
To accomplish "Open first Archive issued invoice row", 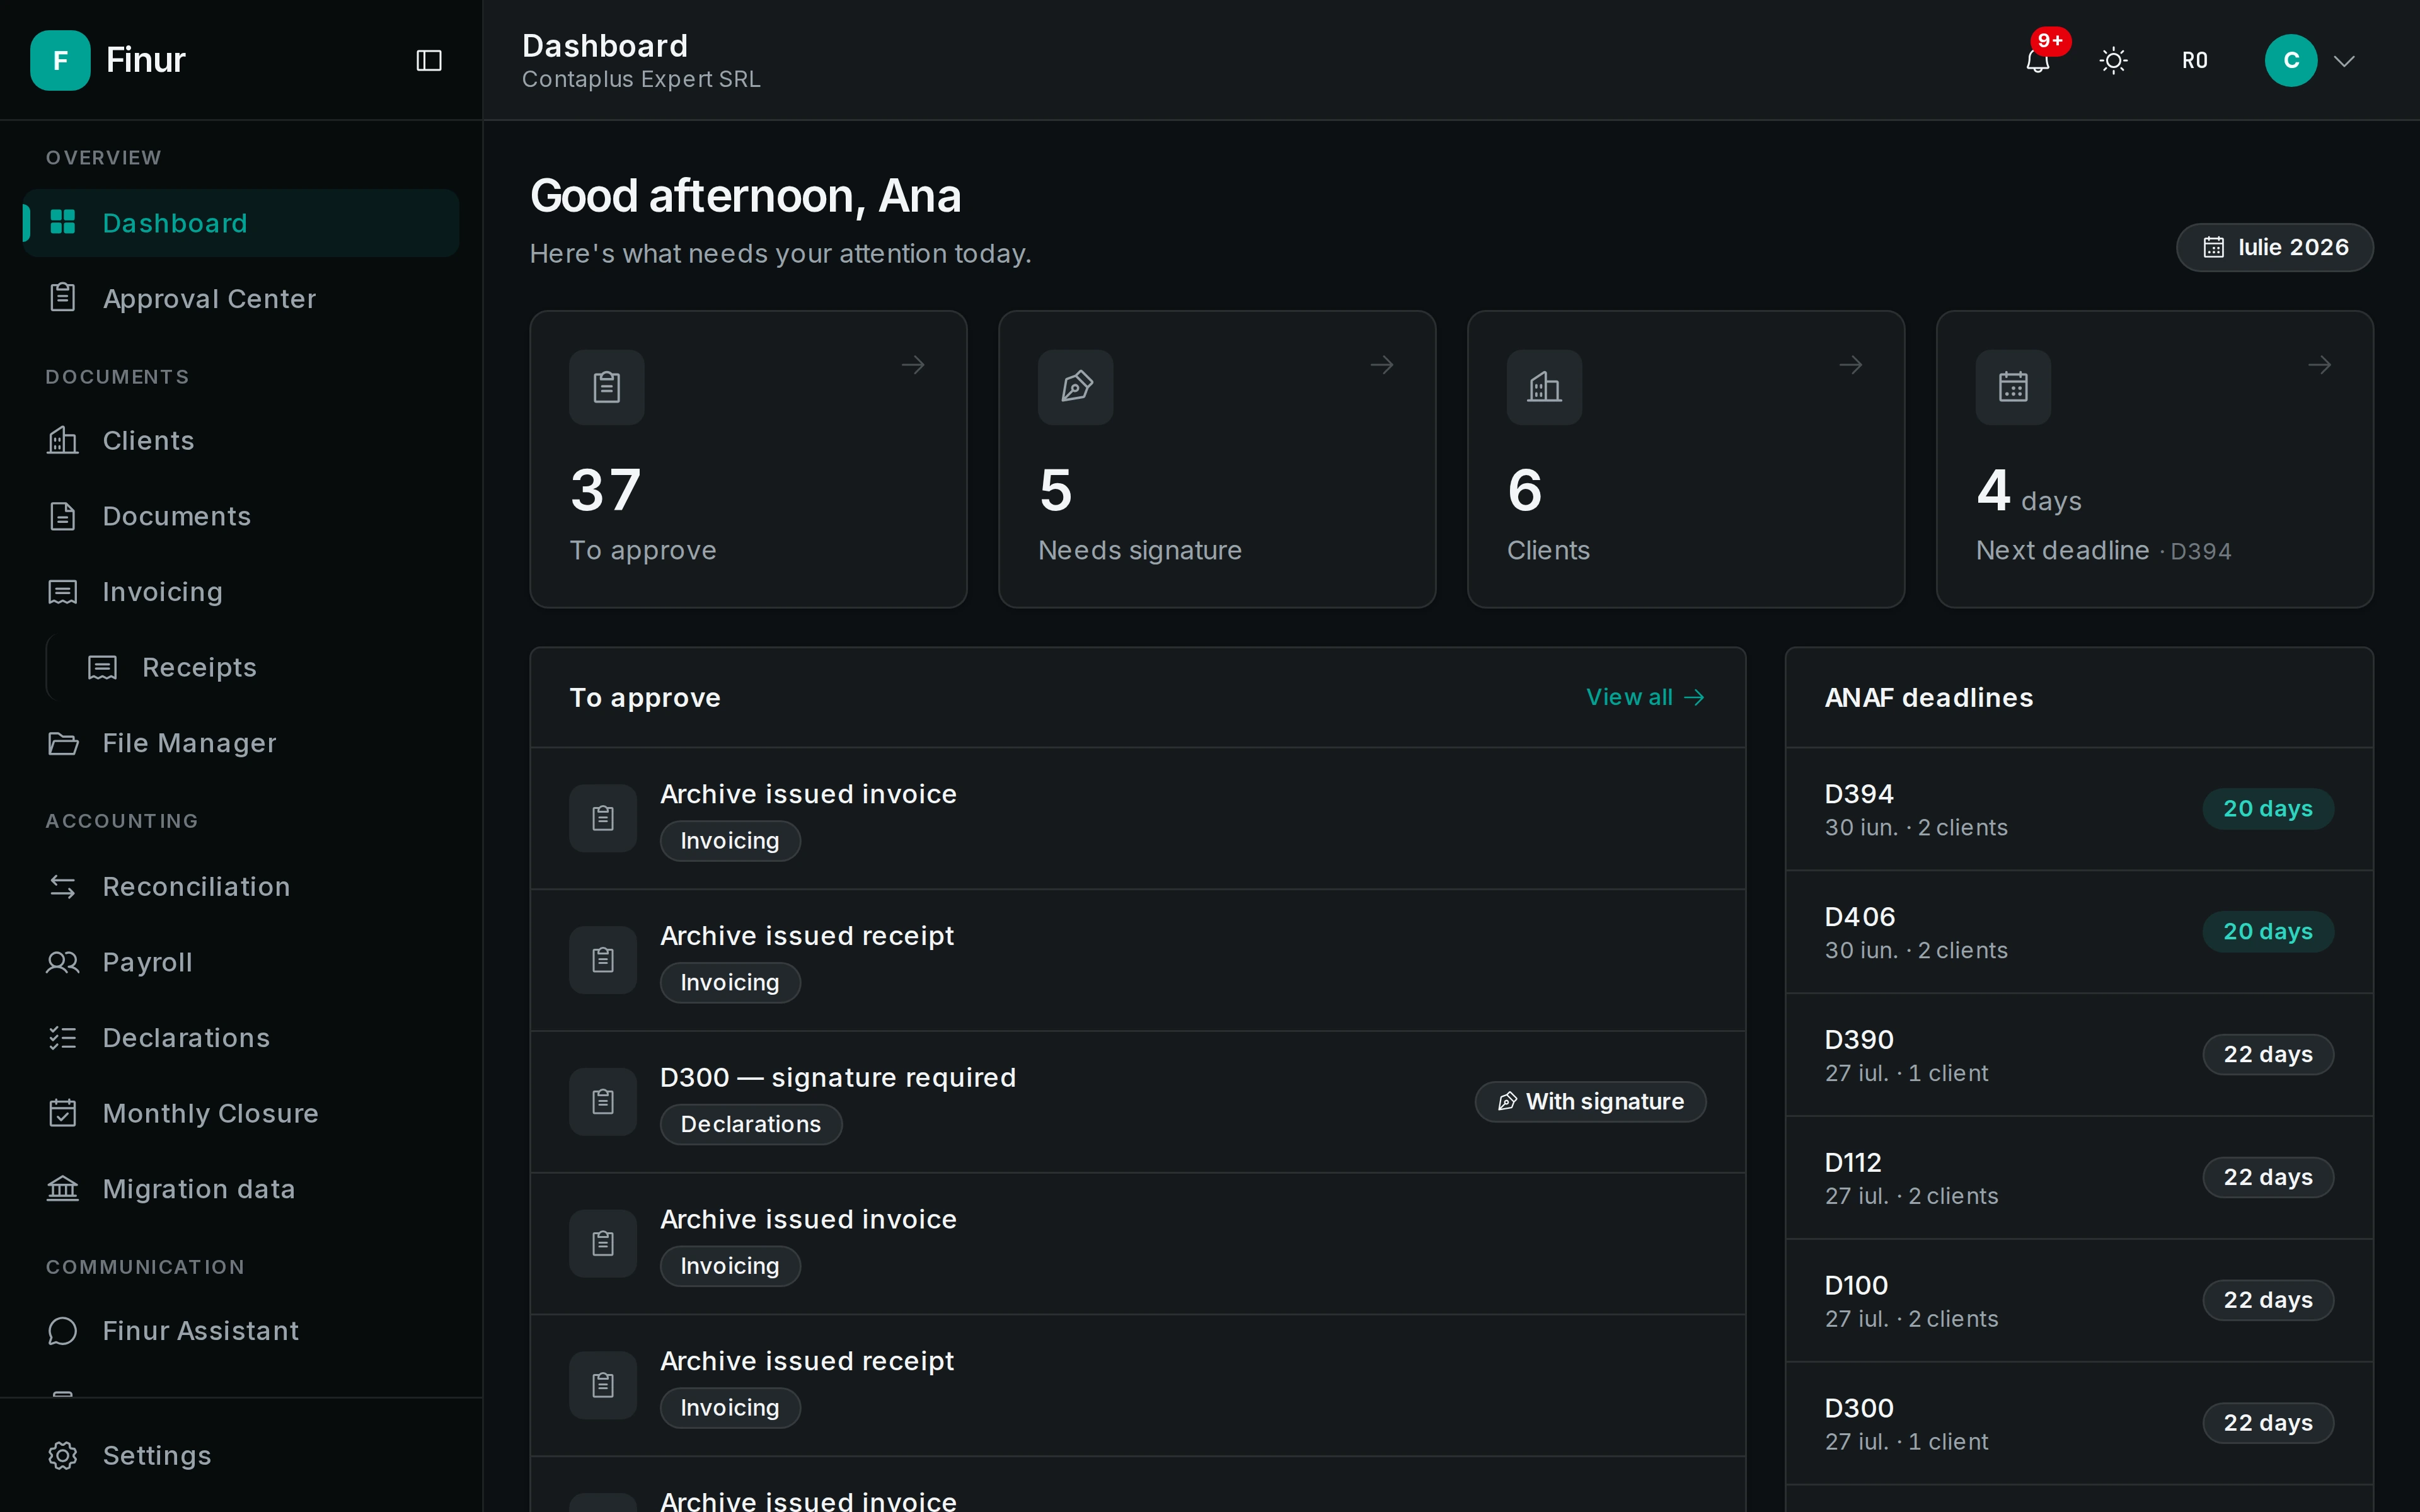I will pyautogui.click(x=1138, y=818).
